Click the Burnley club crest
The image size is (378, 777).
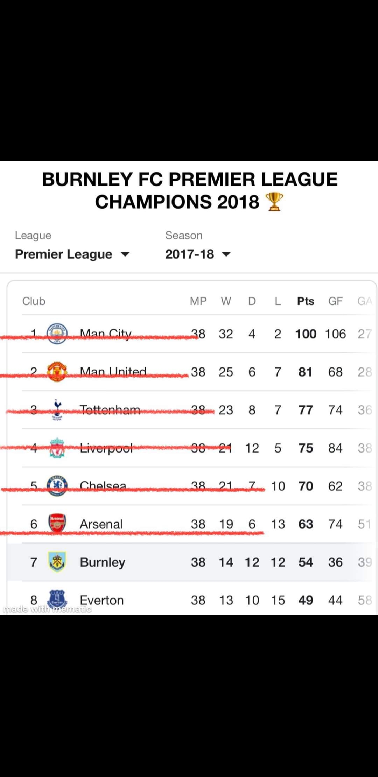point(57,562)
